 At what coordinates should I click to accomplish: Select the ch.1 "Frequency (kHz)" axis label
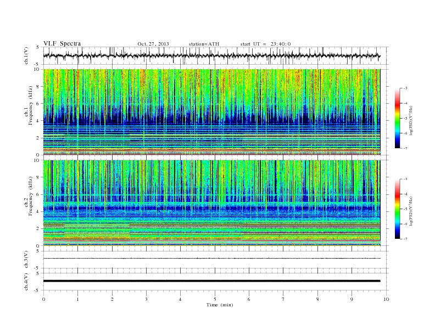31,105
